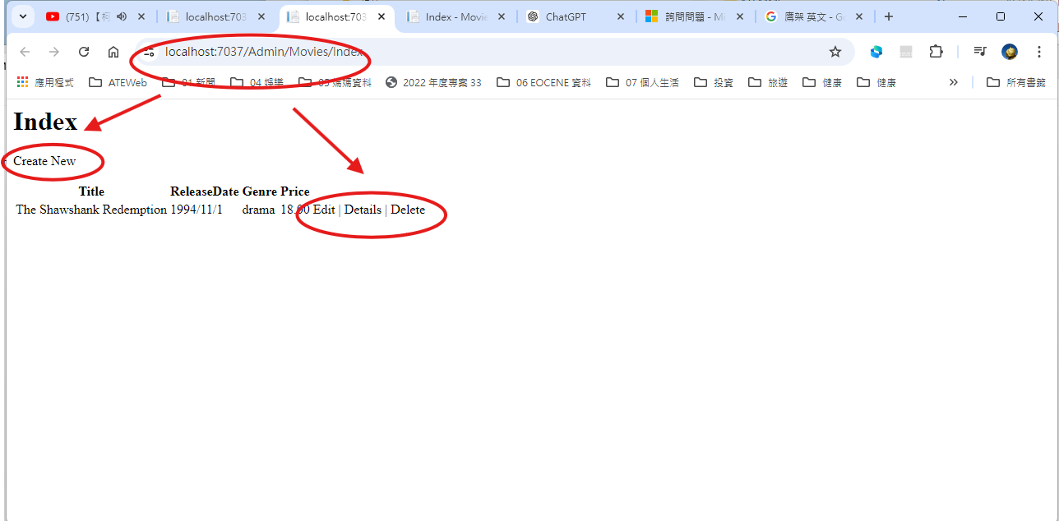
Task: Open the 04 娛樂 bookmark folder
Action: pyautogui.click(x=257, y=82)
